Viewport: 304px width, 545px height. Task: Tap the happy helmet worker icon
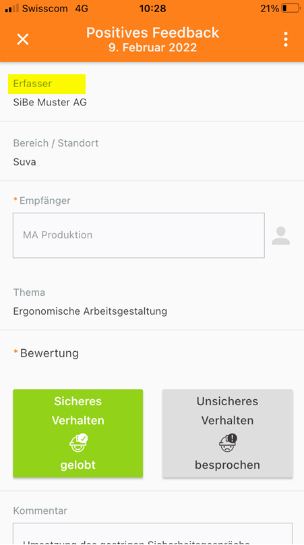click(78, 443)
